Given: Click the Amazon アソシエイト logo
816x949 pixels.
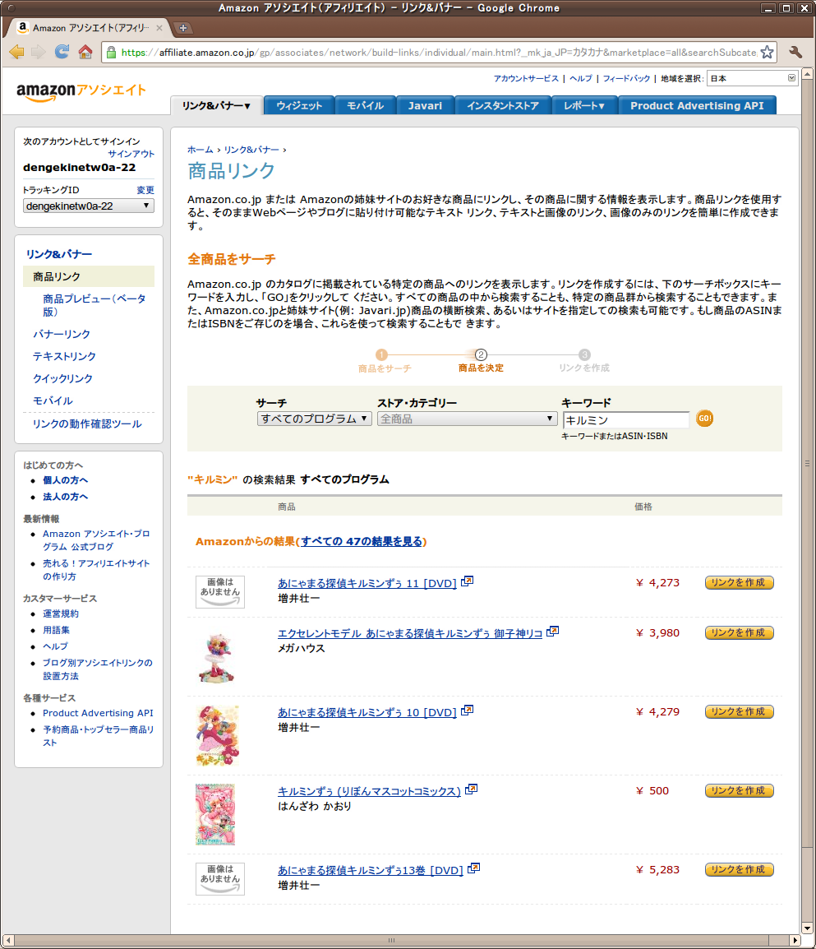Looking at the screenshot, I should coord(81,92).
